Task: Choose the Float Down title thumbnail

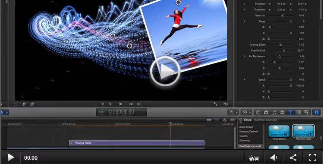Action: tap(279, 131)
